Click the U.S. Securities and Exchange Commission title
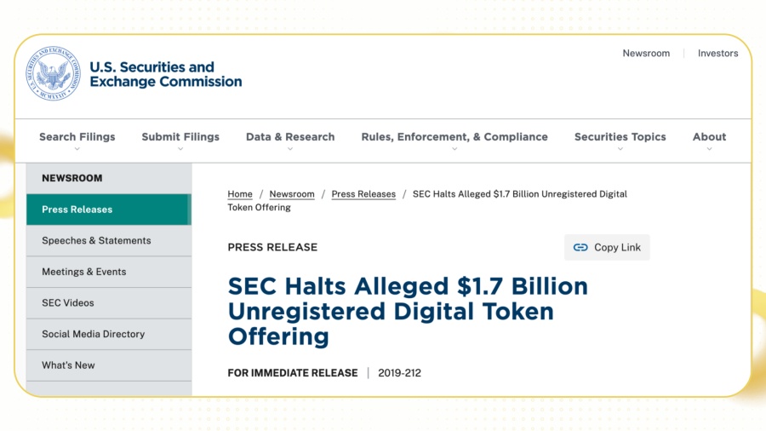Viewport: 766px width, 431px height. (x=166, y=74)
